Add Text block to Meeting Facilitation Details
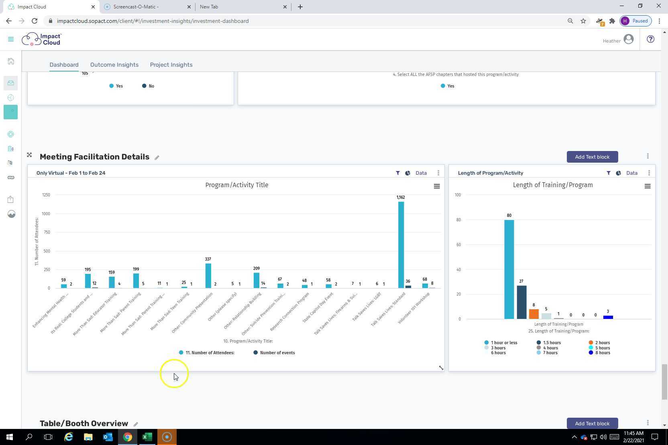 pyautogui.click(x=592, y=157)
